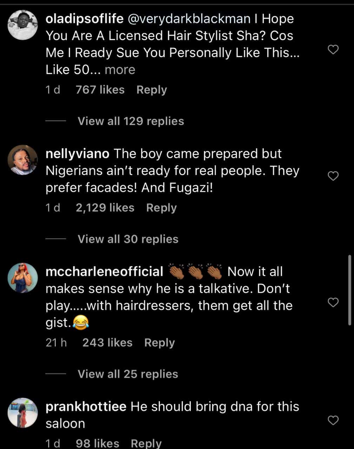Reply to prankhottiee's comment
Viewport: 354px width, 449px height.
tap(146, 443)
